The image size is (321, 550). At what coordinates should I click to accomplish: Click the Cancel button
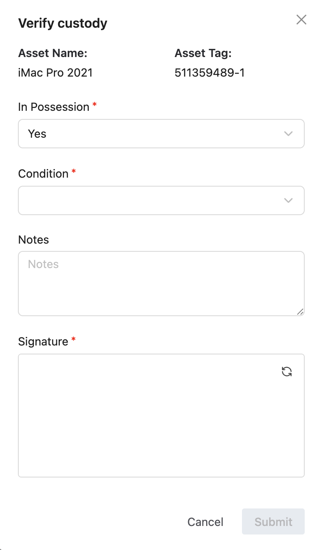(x=205, y=522)
